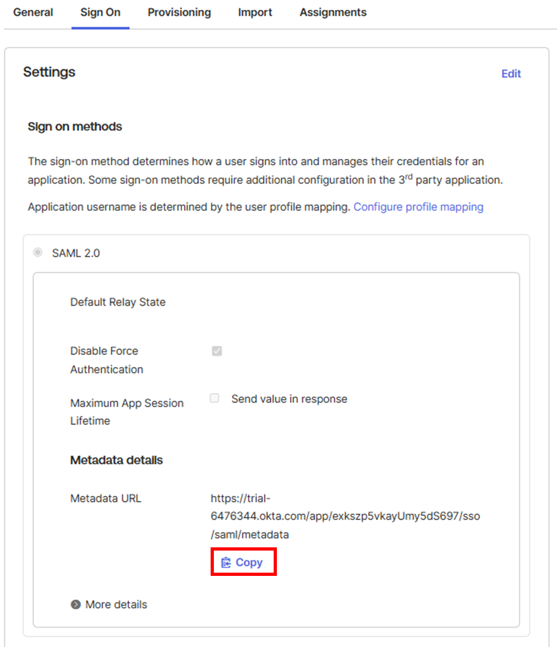Image resolution: width=557 pixels, height=647 pixels.
Task: View the Assignments tab
Action: click(333, 12)
